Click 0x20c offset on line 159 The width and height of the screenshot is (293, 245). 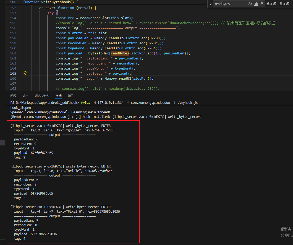(x=153, y=43)
